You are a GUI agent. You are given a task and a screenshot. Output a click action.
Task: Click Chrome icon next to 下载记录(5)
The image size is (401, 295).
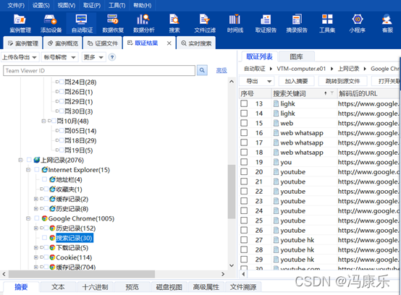tap(52, 247)
